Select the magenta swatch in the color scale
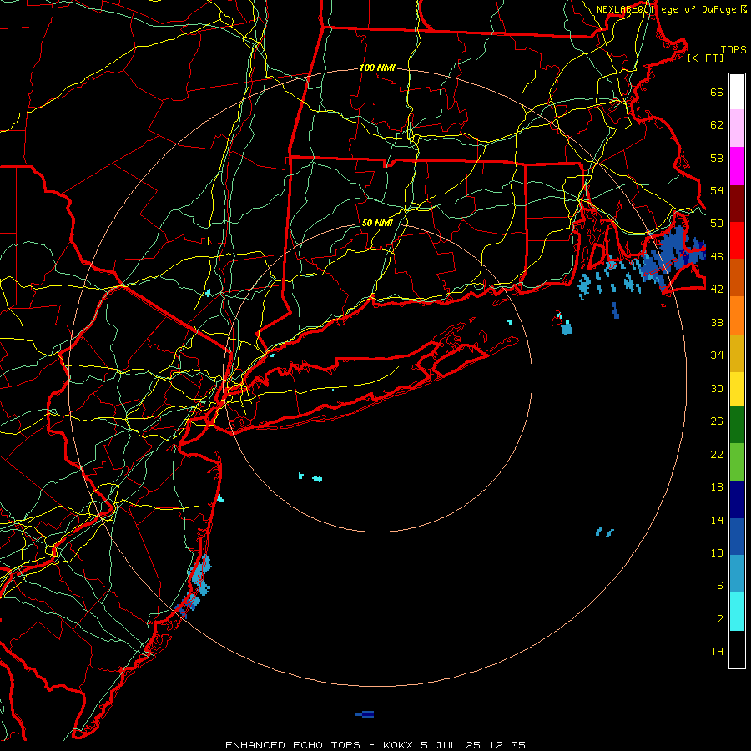The height and width of the screenshot is (751, 751). pos(737,166)
